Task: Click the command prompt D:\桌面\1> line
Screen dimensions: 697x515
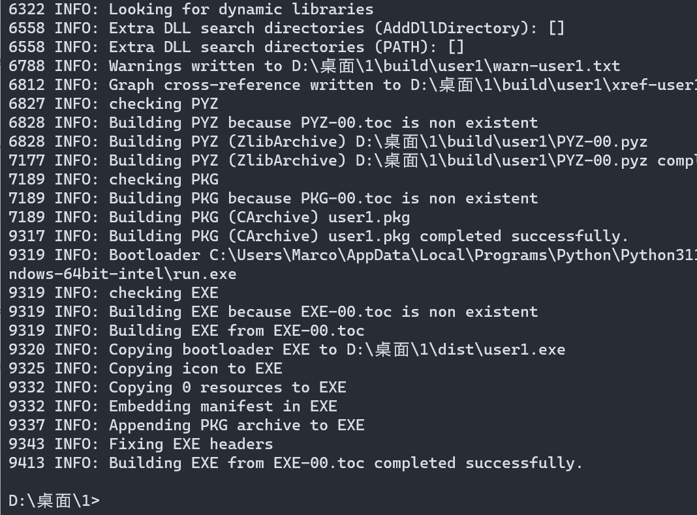Action: (x=54, y=501)
